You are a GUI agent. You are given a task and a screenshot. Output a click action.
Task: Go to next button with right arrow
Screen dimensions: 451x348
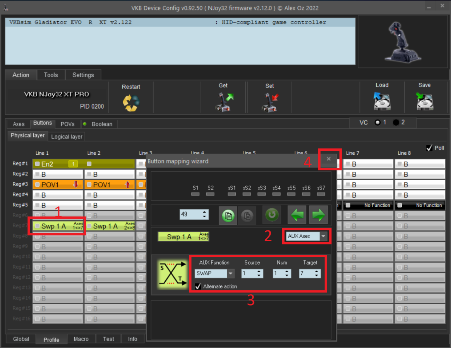click(x=318, y=215)
